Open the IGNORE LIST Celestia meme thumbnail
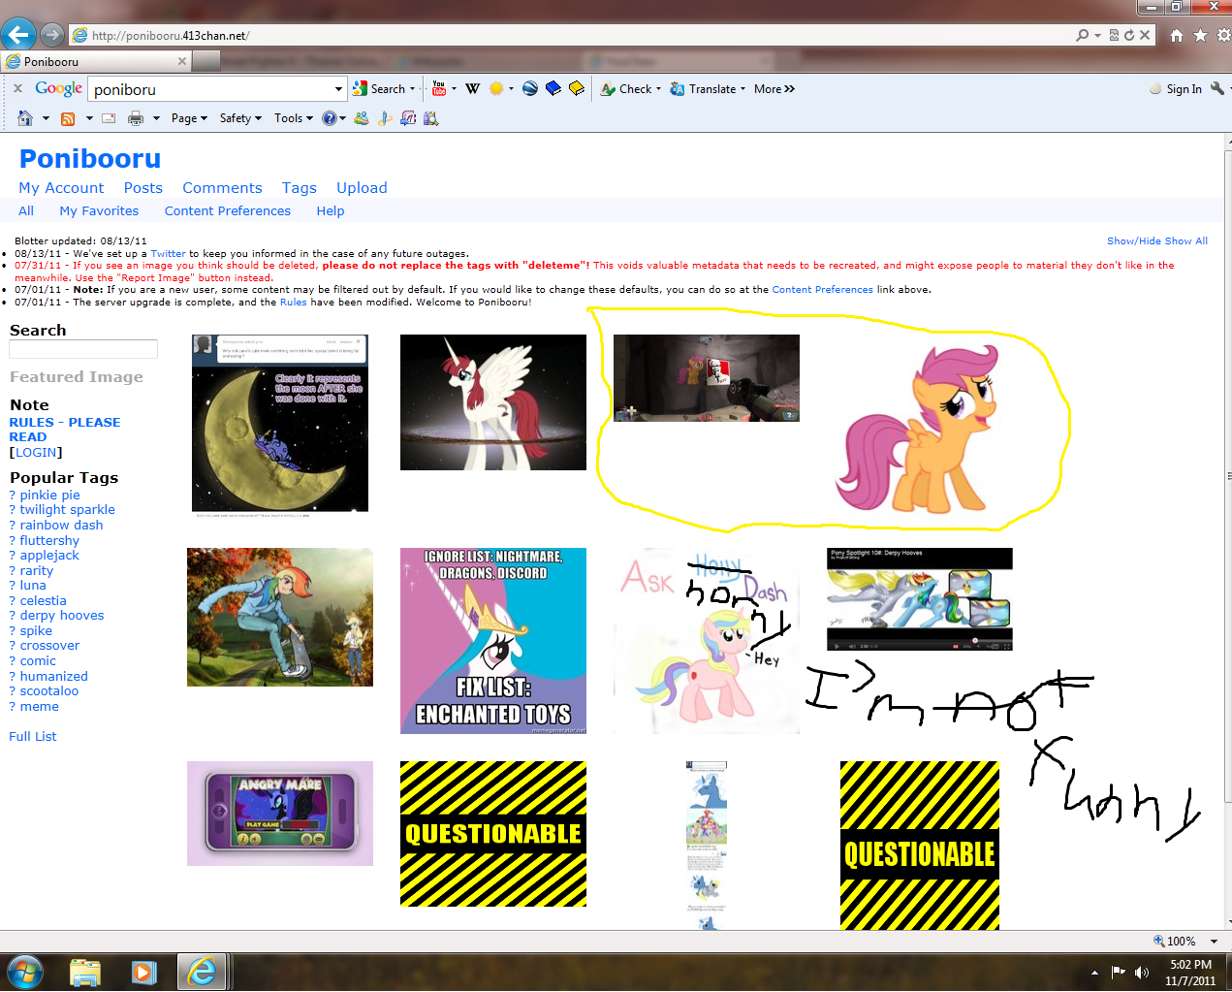Screen dimensions: 1232x992 [x=493, y=641]
